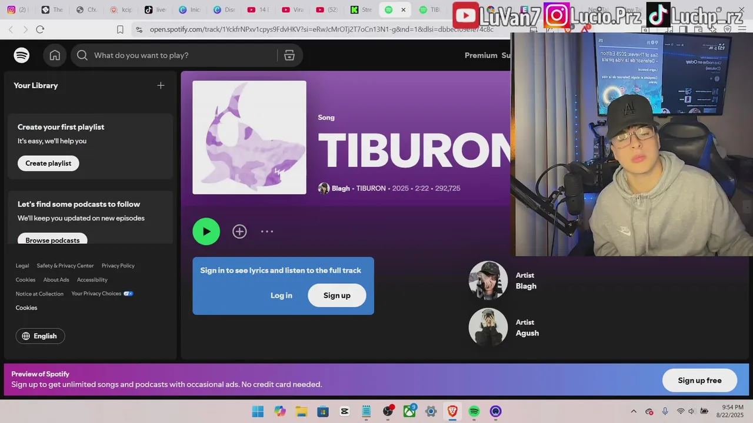This screenshot has height=423, width=753.
Task: Switch to the TikTok live browser tab
Action: point(156,9)
